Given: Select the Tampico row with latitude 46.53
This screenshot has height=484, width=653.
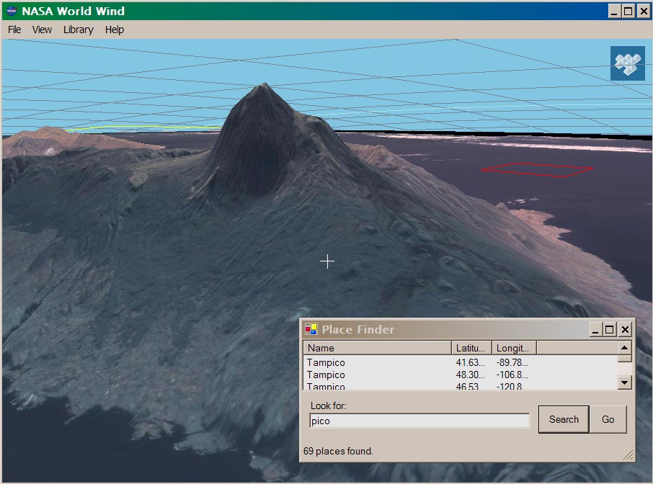Looking at the screenshot, I should click(460, 386).
